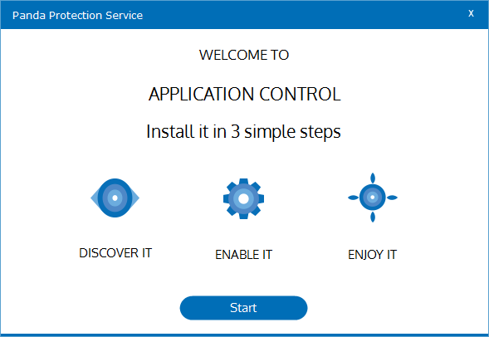Select the ENABLE IT step label

pyautogui.click(x=243, y=255)
